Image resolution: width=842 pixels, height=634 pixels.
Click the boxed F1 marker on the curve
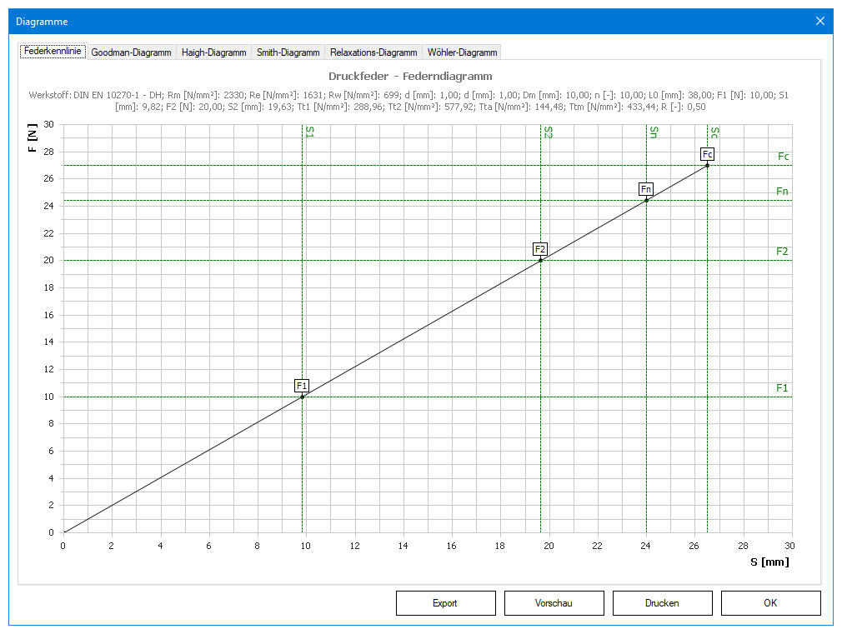(302, 386)
